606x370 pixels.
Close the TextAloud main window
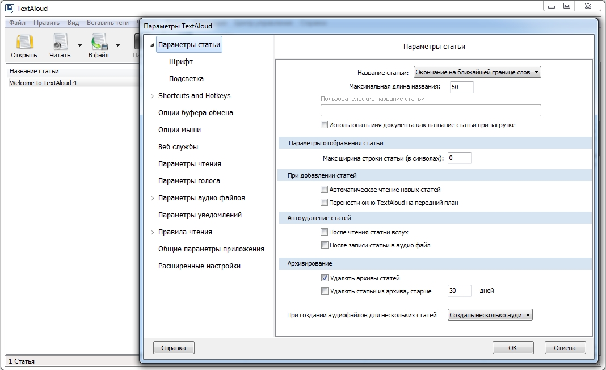pyautogui.click(x=588, y=6)
